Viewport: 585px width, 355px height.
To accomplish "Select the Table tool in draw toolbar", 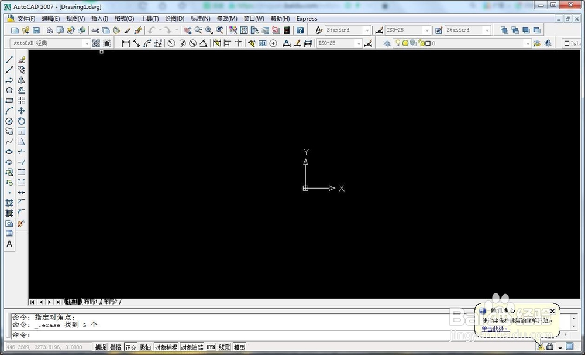I will point(9,234).
